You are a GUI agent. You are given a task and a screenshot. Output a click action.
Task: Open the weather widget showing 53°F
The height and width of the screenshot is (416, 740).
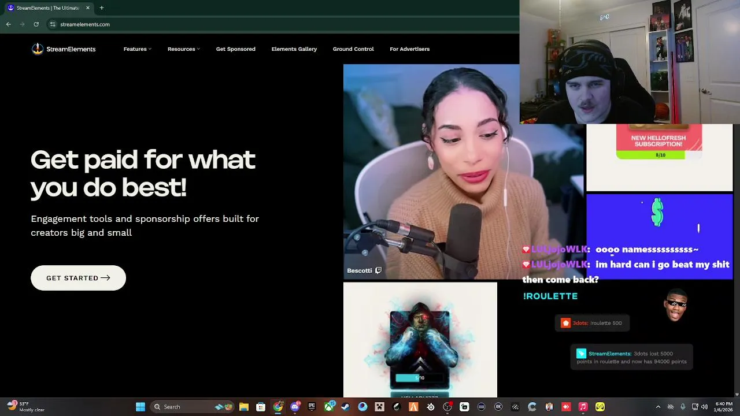coord(26,407)
